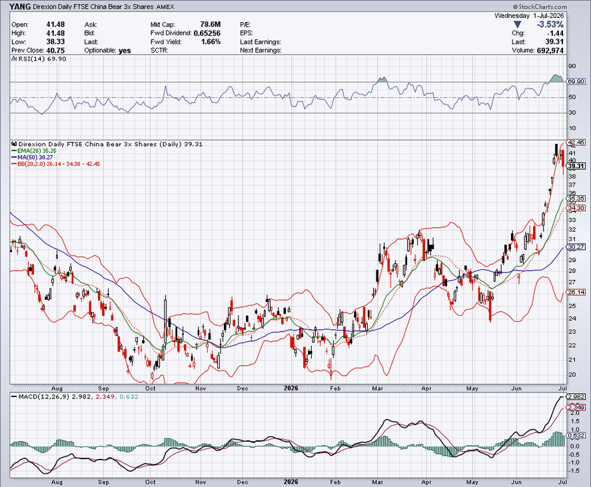Click the Low 38.33 value
Screen dimensions: 591x487
click(x=55, y=42)
